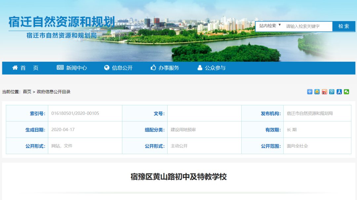357x200 pixels.
Task: Click the 公开范围 label cell
Action: point(262,146)
